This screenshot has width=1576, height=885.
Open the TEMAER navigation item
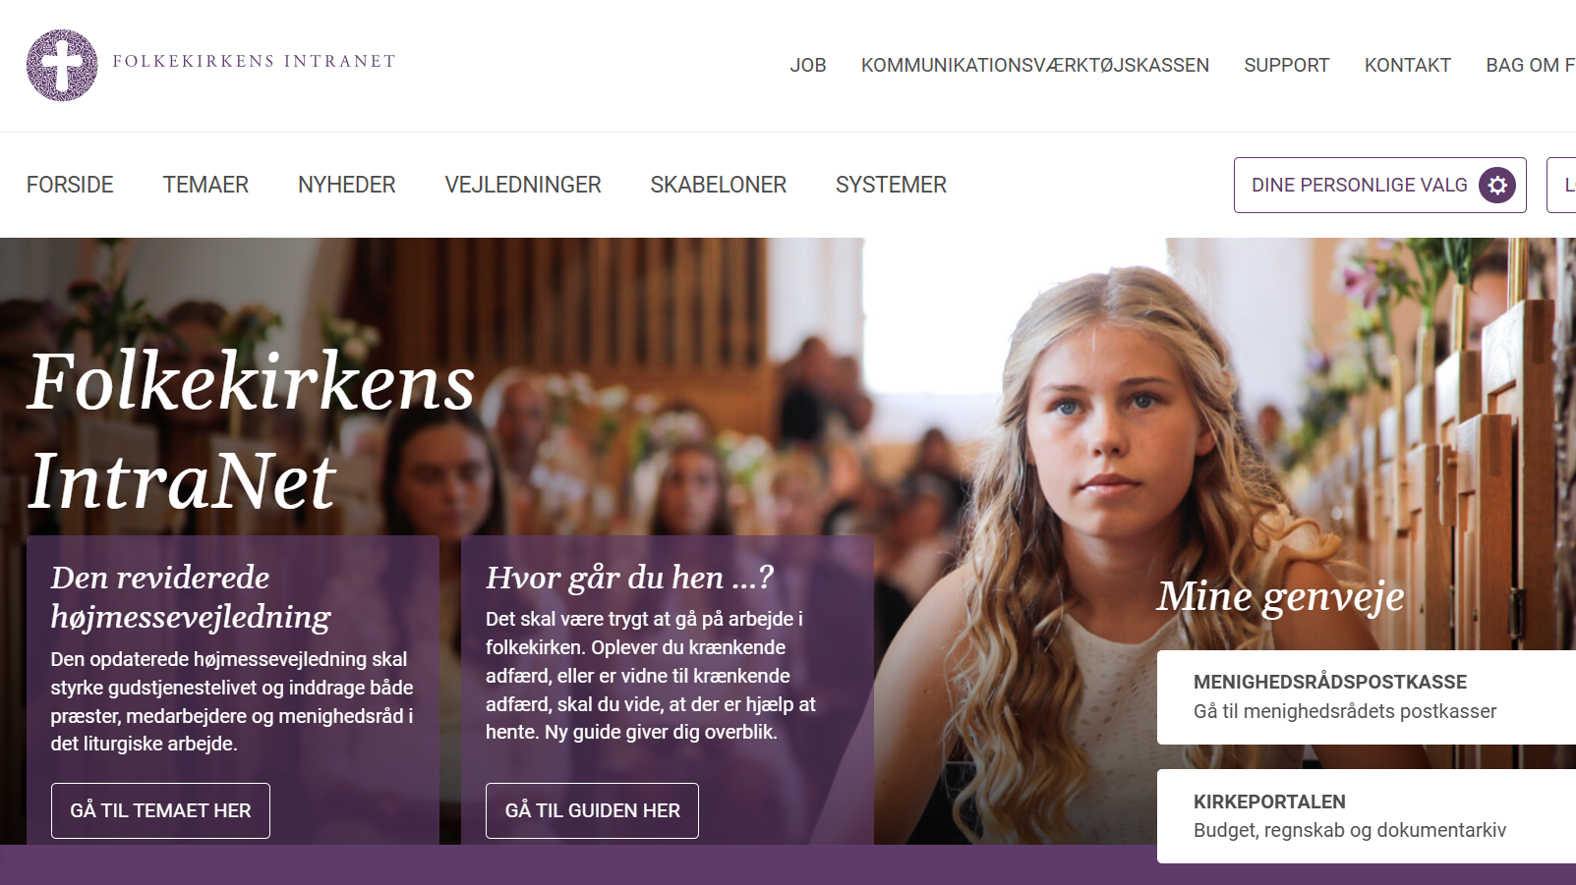205,185
